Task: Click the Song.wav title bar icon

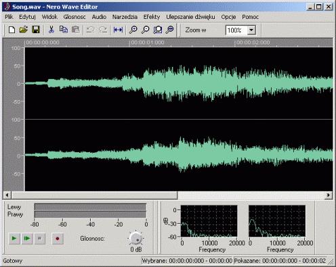Action: (x=7, y=7)
